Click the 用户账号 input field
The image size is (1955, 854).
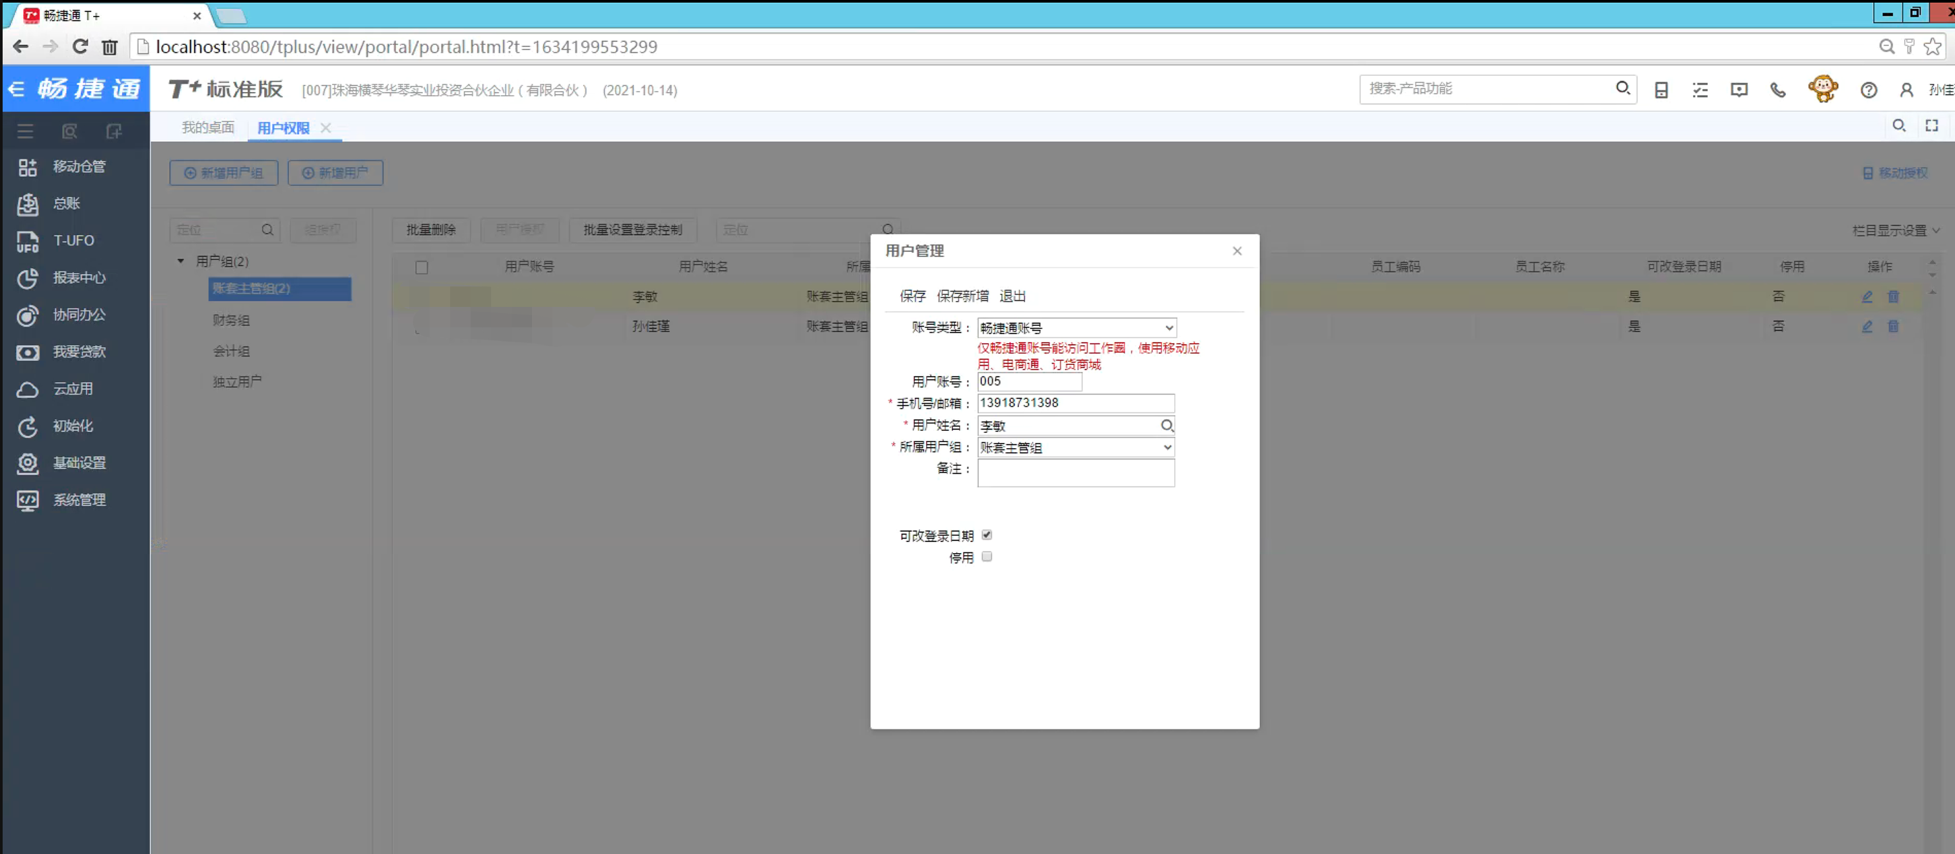pos(1029,381)
